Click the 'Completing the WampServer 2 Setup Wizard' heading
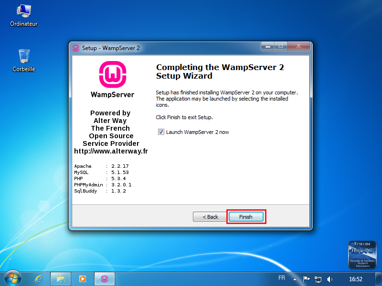The image size is (382, 286). click(220, 71)
